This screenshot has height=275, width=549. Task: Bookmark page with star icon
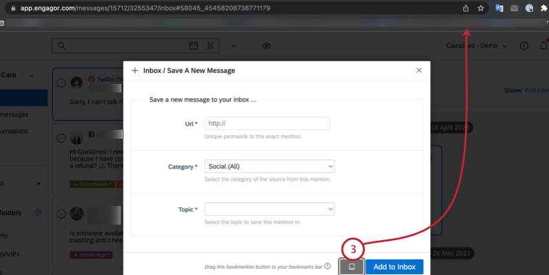click(x=481, y=8)
